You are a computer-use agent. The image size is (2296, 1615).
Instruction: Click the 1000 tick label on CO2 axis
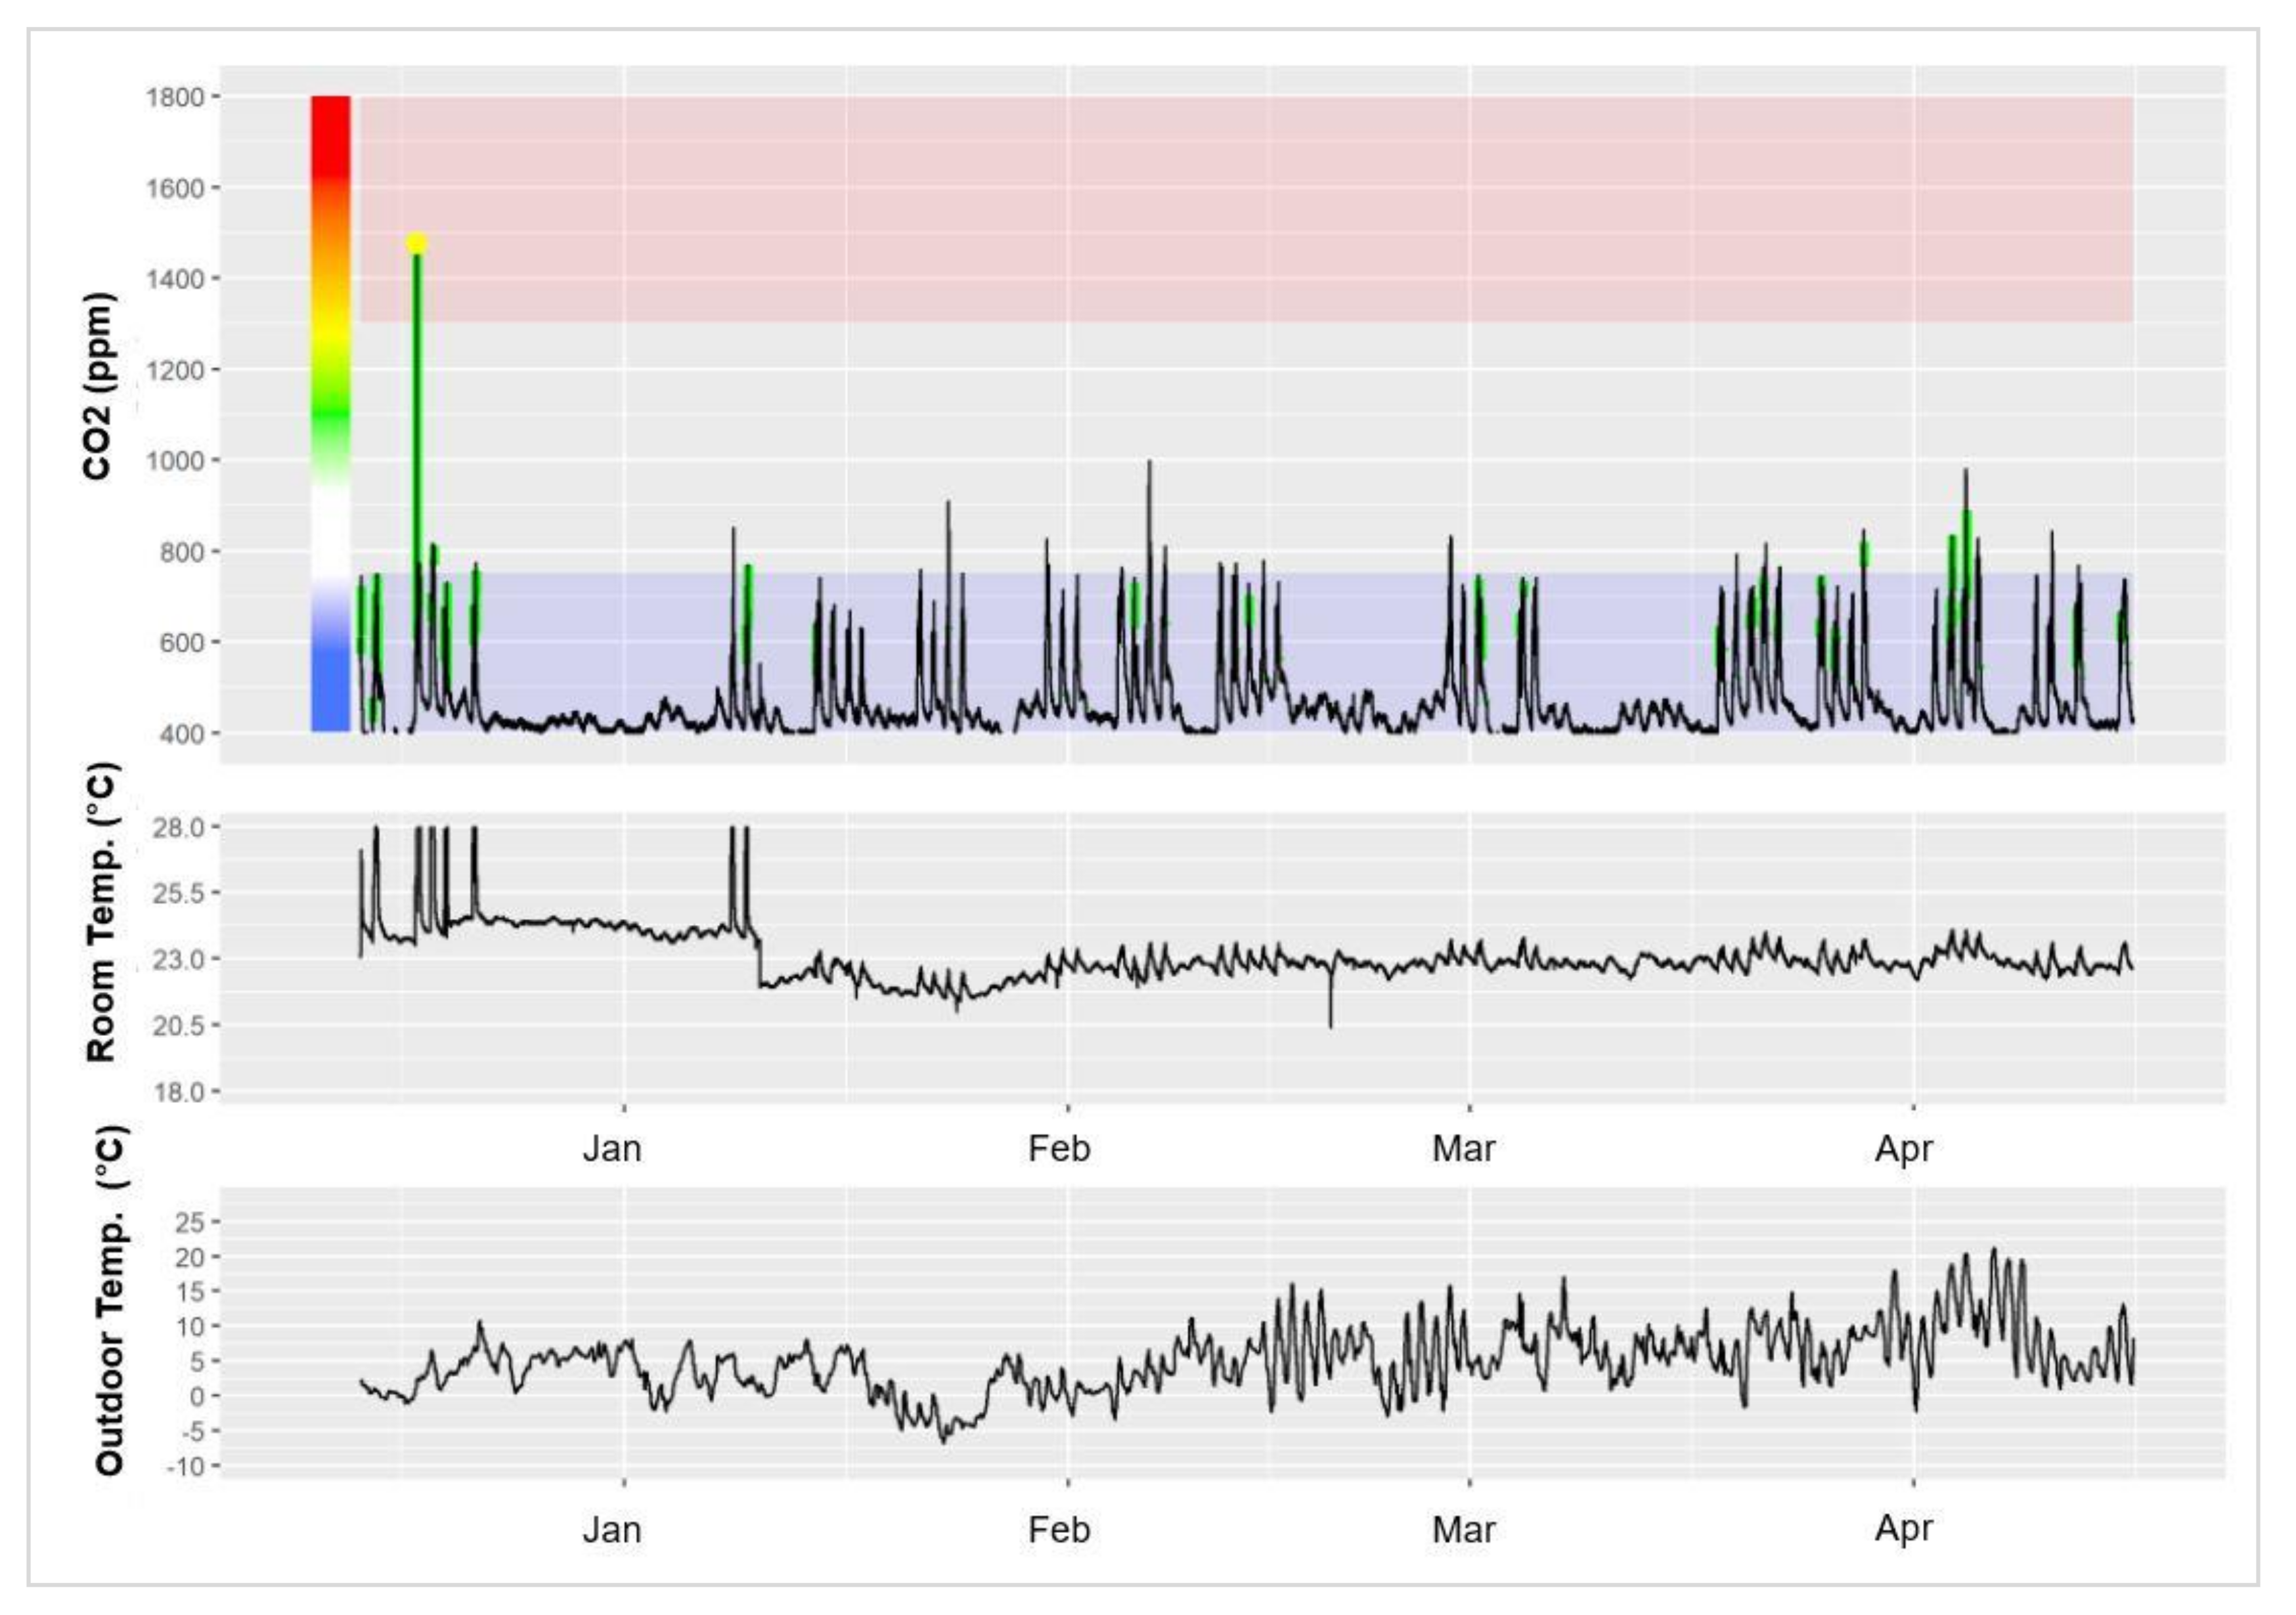[175, 461]
